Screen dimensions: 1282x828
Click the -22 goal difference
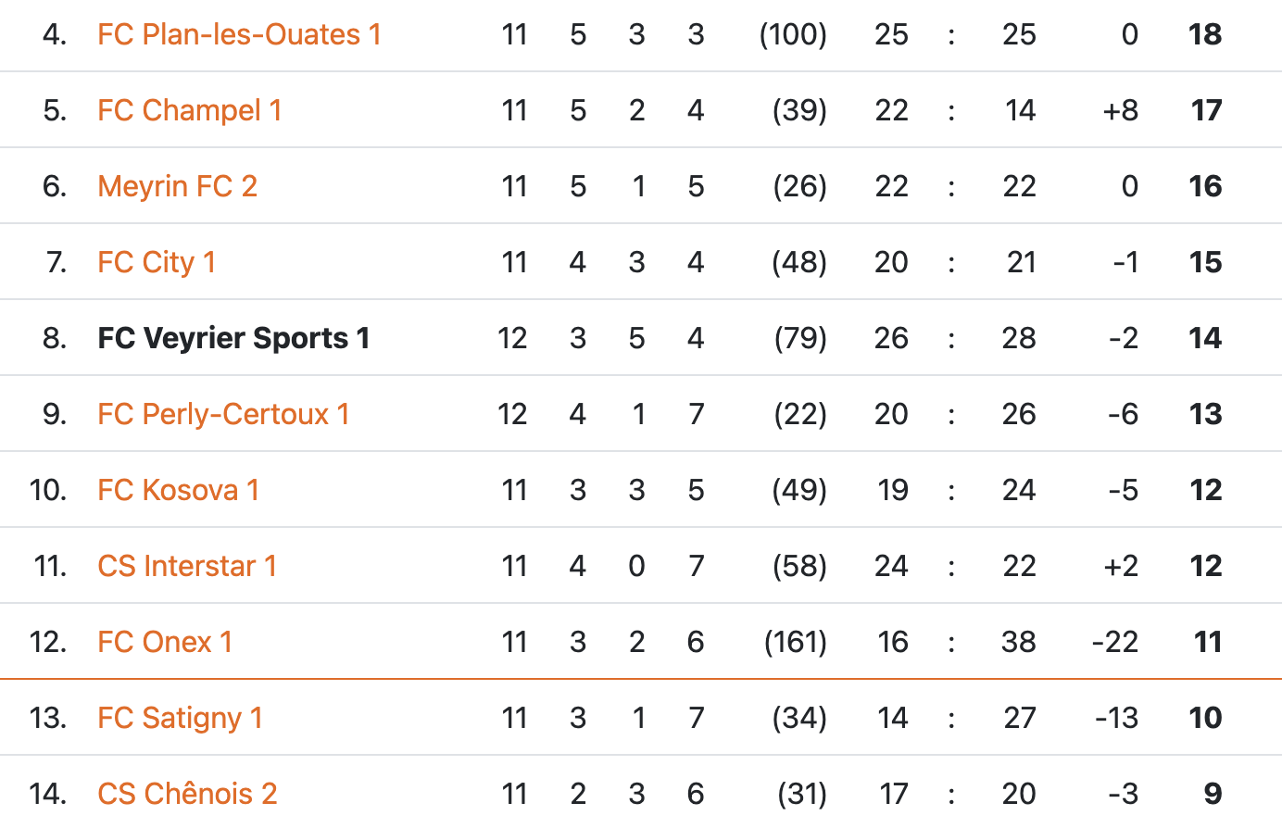pyautogui.click(x=1114, y=643)
